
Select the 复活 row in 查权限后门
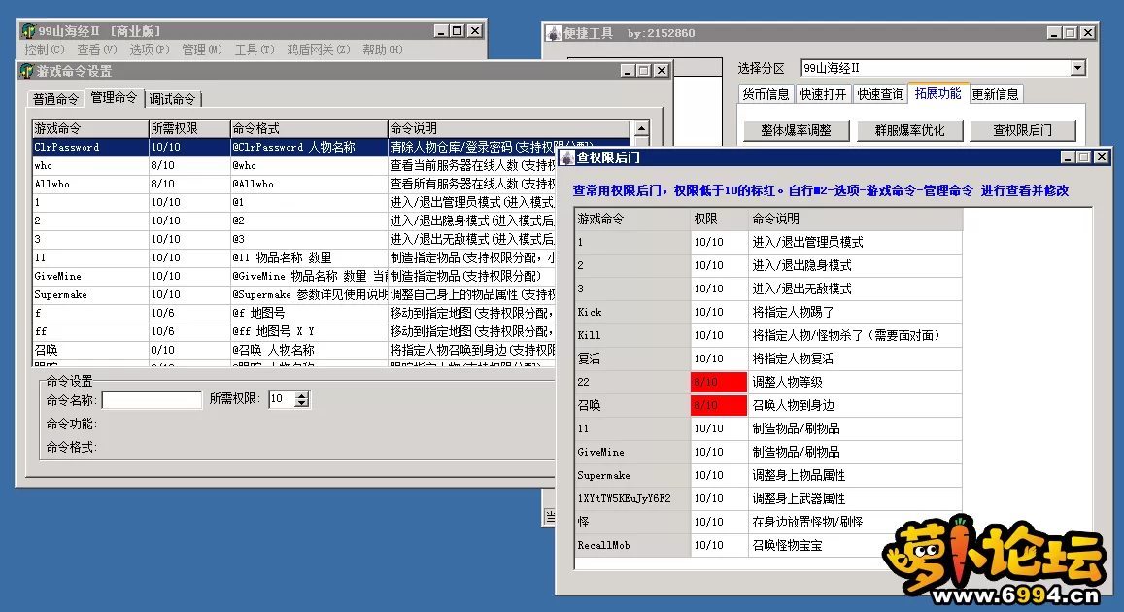coord(767,359)
